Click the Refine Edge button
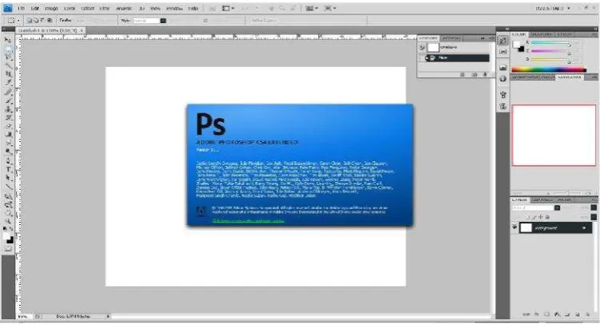 [264, 20]
